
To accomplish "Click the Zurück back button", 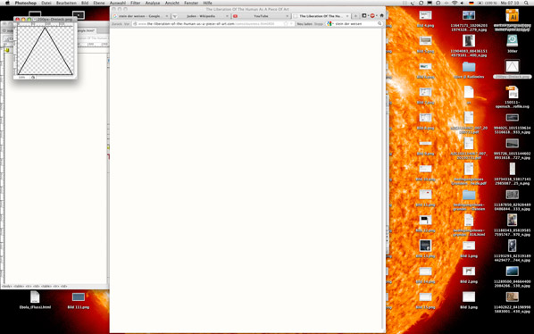I will pyautogui.click(x=117, y=24).
